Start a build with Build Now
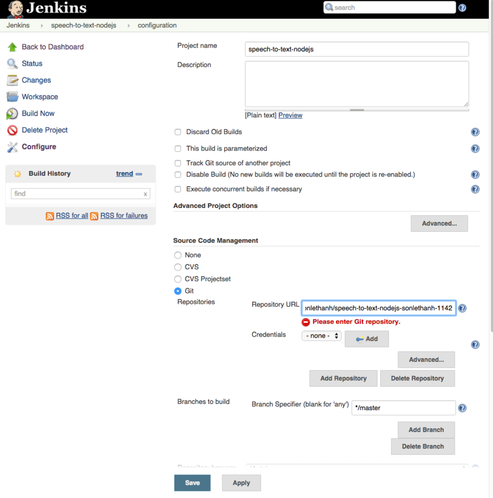Screen dimensions: 493x498 point(38,113)
